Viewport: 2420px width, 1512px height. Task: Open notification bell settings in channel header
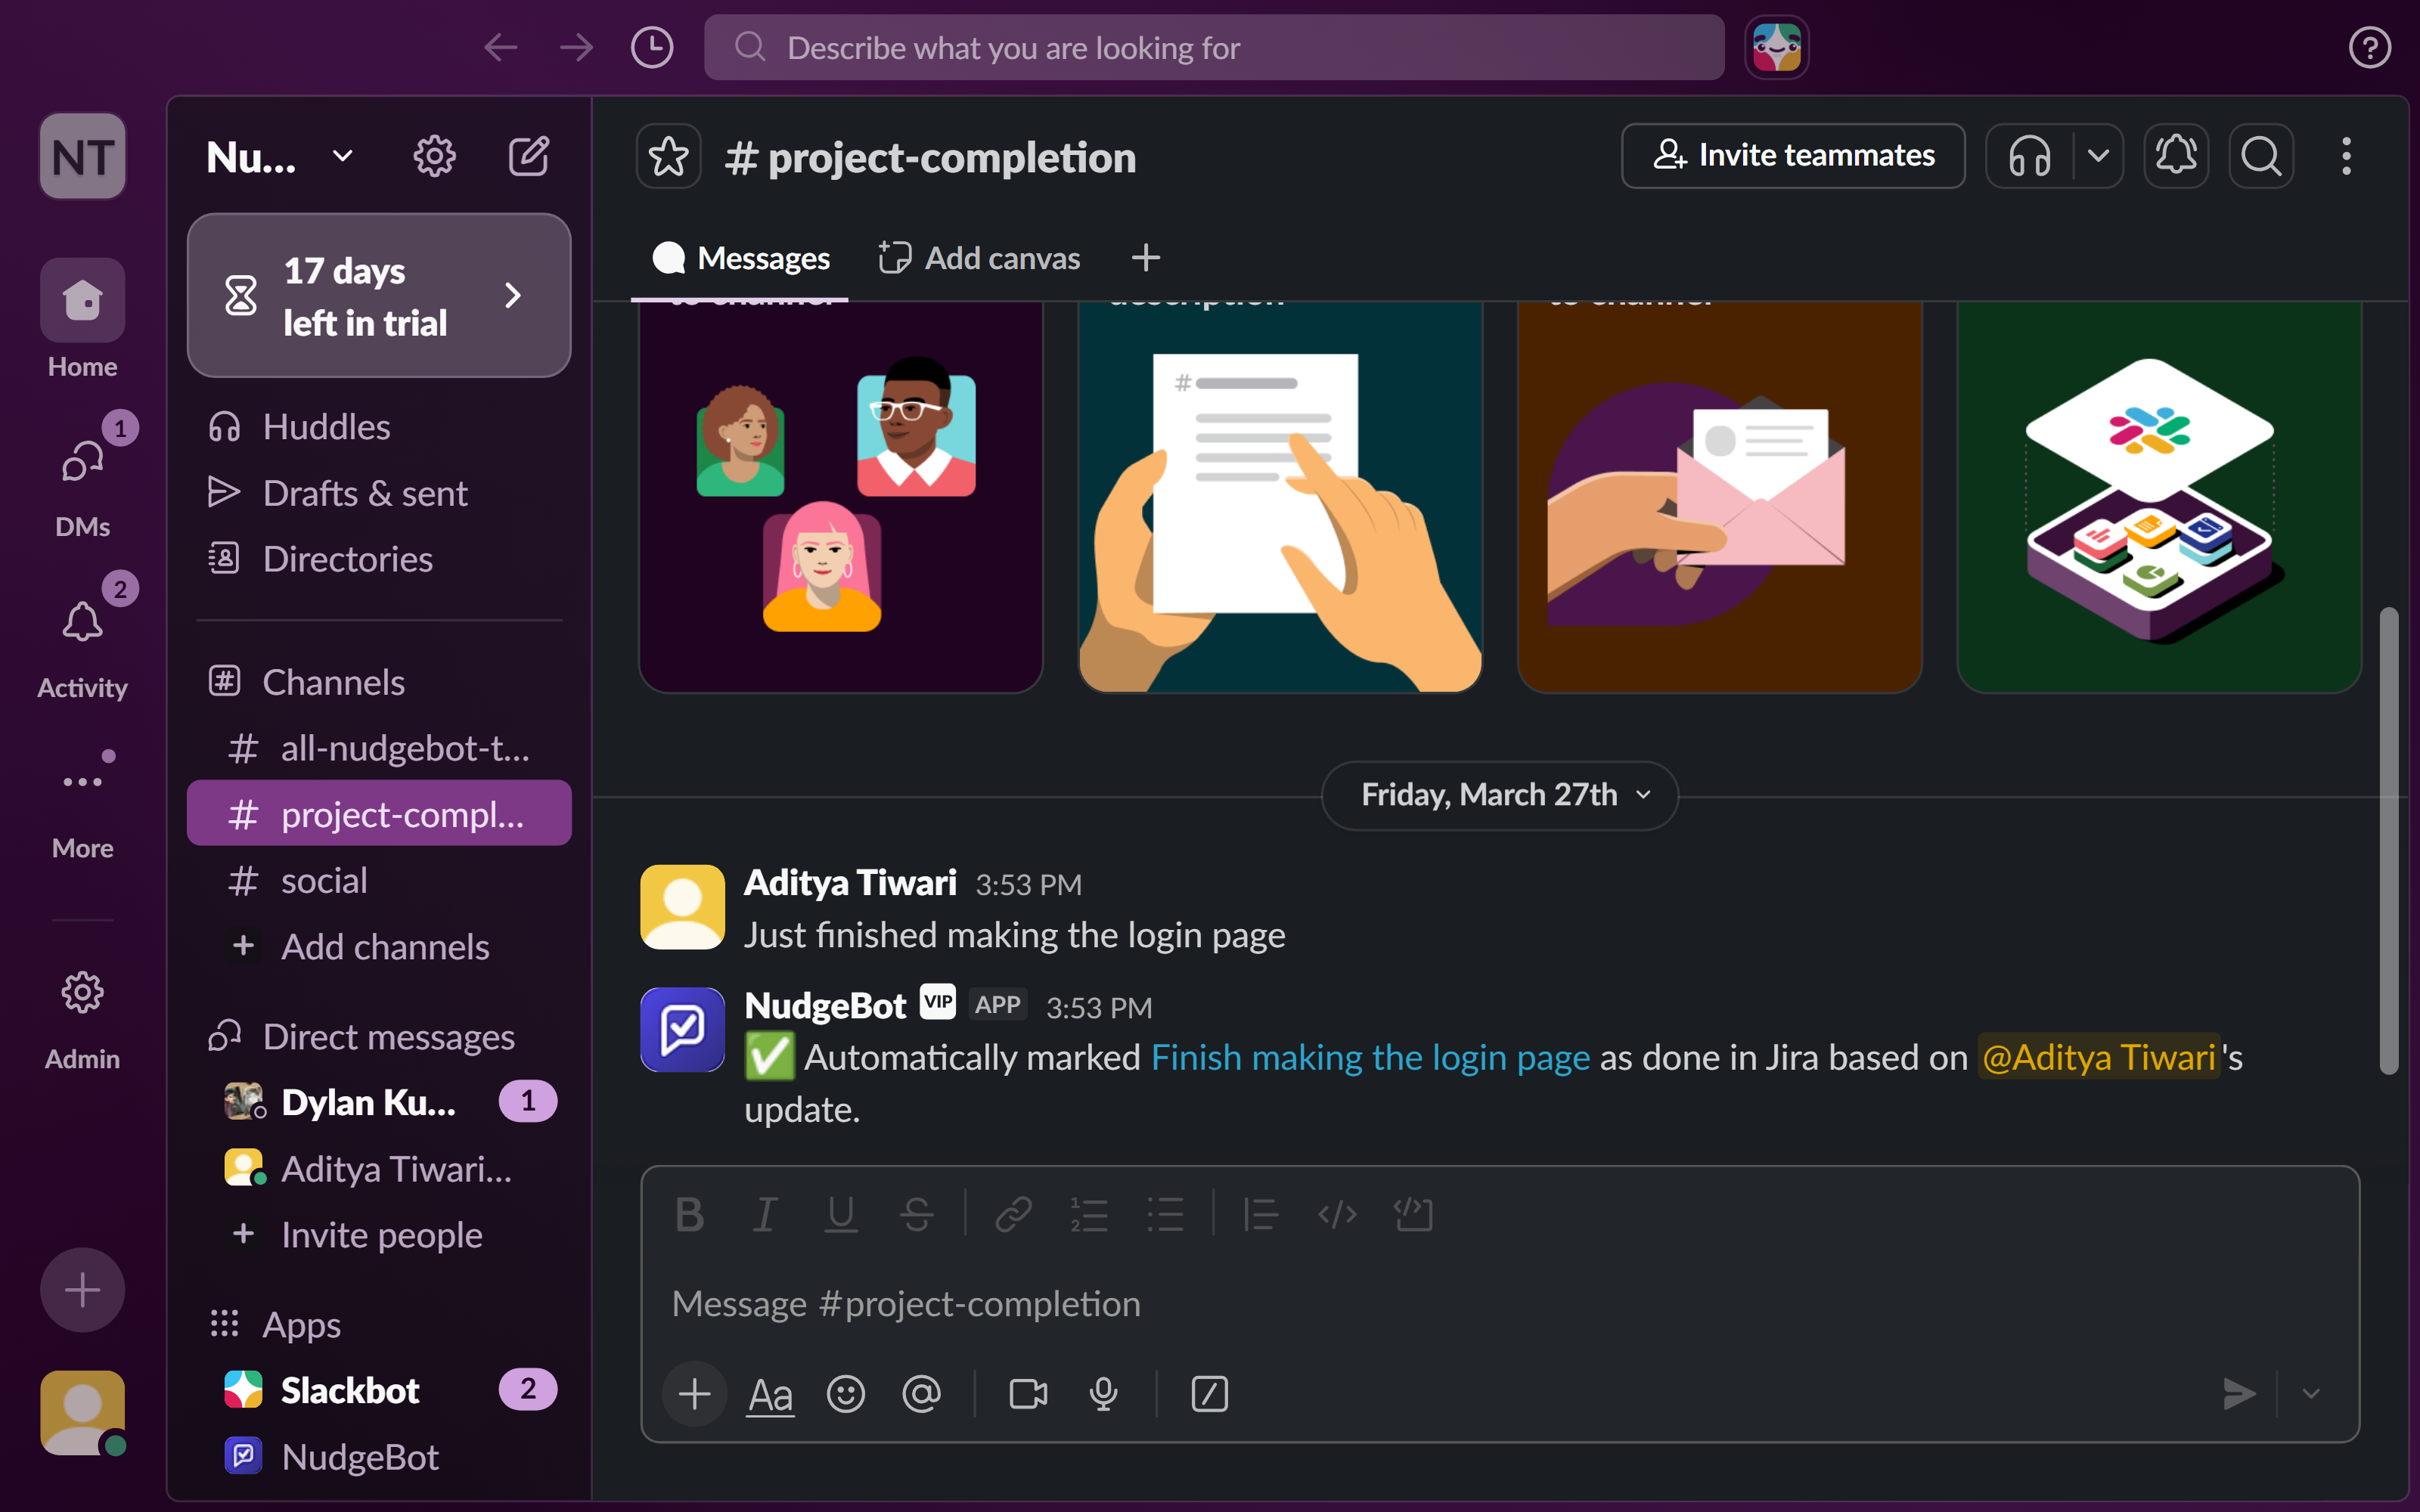point(2175,156)
